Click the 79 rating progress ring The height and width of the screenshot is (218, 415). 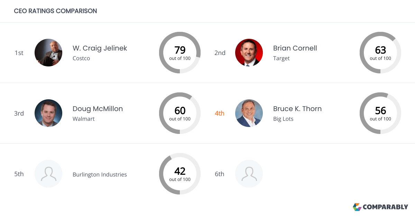pos(180,53)
